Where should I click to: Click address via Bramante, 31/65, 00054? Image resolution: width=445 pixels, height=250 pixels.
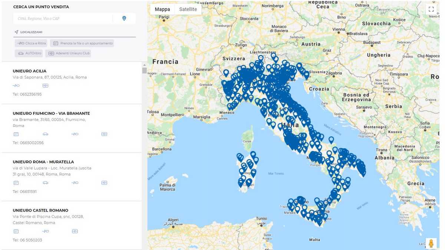coord(49,123)
